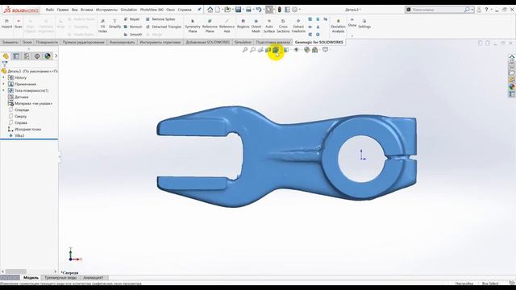Open the Вид menu
516x290 pixels.
pos(75,10)
